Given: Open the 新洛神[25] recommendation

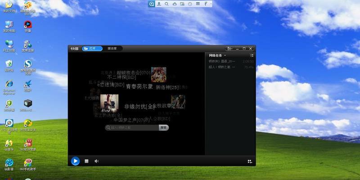Looking at the screenshot, I should [167, 87].
